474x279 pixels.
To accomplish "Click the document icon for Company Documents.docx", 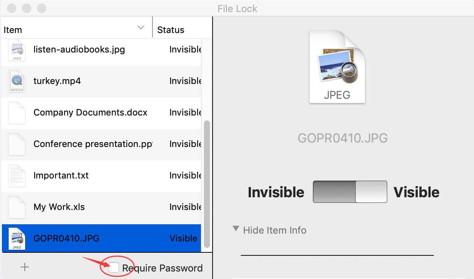I will click(x=17, y=112).
